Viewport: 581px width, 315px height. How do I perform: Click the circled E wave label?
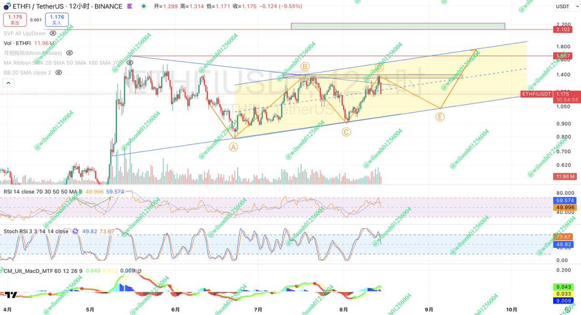(440, 117)
